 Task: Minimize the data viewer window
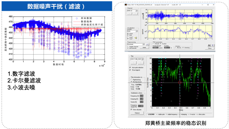click(x=203, y=5)
